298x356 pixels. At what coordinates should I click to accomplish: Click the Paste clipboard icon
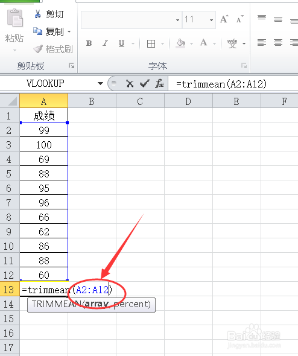pos(14,17)
